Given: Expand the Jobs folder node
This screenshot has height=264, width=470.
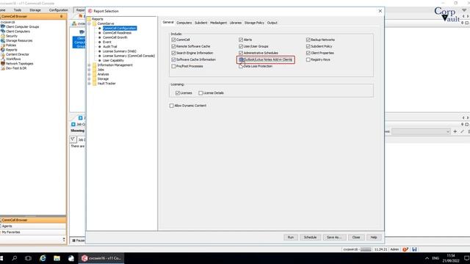Looking at the screenshot, I should click(x=89, y=70).
